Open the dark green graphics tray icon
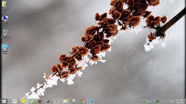Viewport: 186px width, 104px height. 157,101
